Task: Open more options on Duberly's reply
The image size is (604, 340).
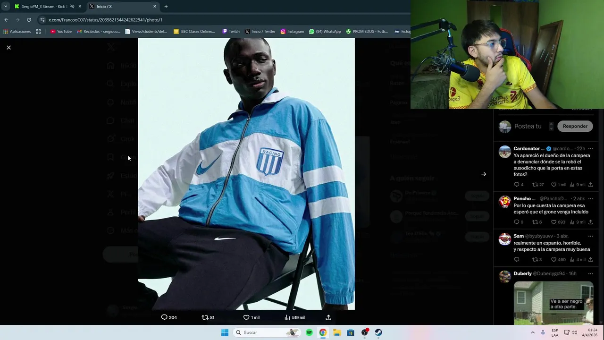Action: [x=590, y=274]
